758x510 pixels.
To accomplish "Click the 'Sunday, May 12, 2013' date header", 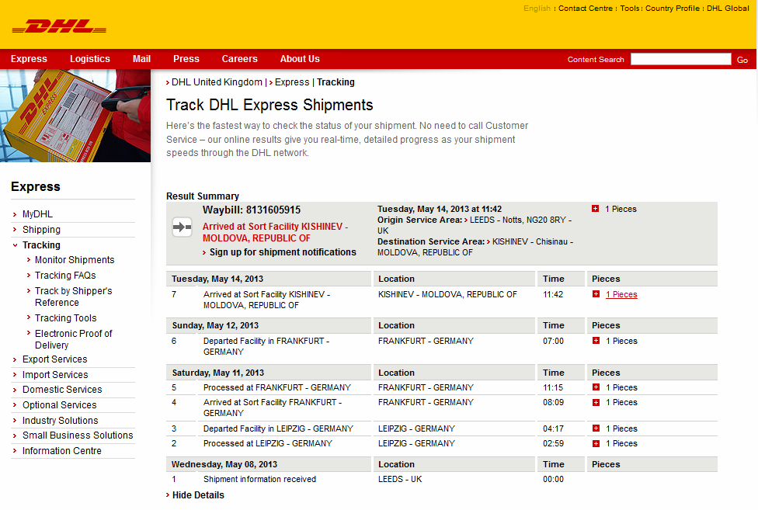I will click(x=215, y=325).
